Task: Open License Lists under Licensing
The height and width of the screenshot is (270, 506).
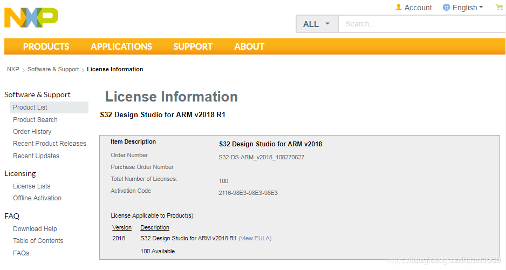Action: tap(31, 186)
